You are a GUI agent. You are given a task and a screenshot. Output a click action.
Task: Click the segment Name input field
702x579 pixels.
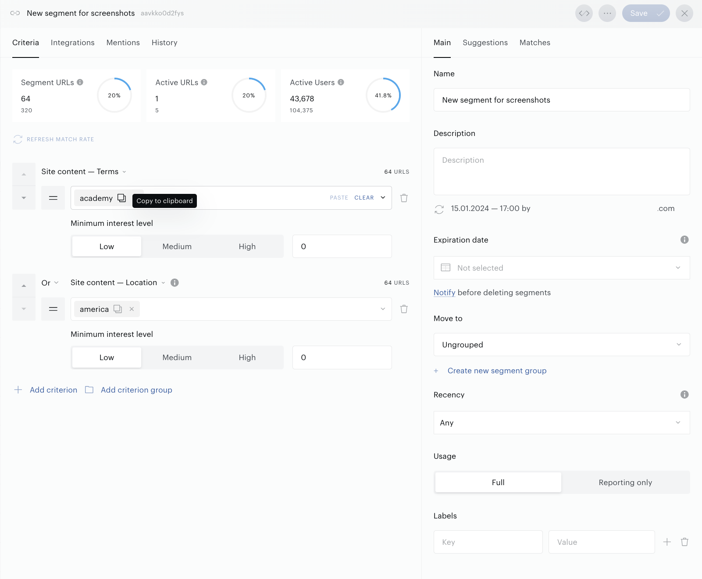pyautogui.click(x=562, y=100)
